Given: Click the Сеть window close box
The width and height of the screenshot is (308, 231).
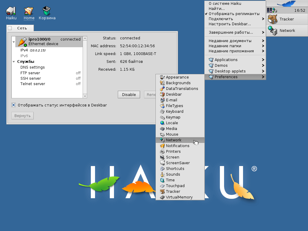Looking at the screenshot, I should [10, 28].
